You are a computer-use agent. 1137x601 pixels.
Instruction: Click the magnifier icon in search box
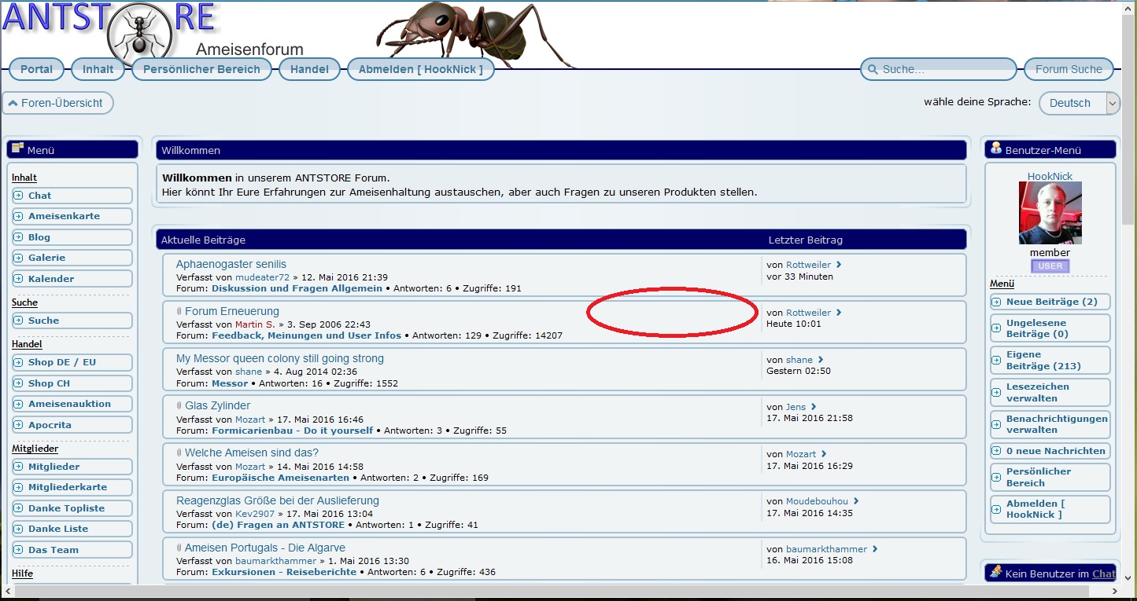tap(872, 70)
